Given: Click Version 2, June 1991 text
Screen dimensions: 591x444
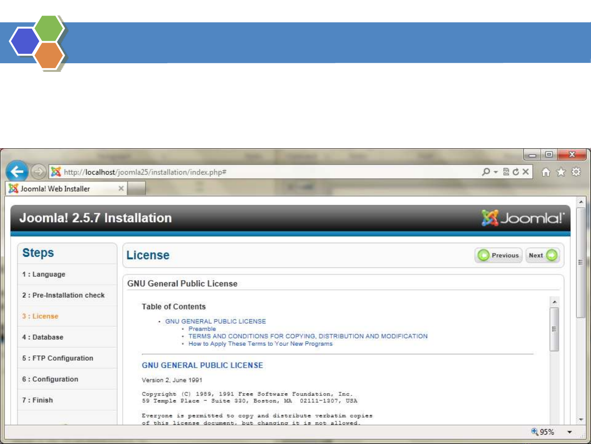Looking at the screenshot, I should [172, 380].
